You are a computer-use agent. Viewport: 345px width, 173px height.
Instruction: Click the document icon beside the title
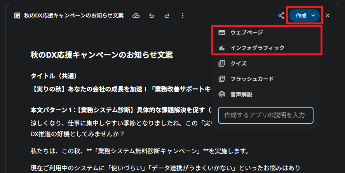coord(17,16)
